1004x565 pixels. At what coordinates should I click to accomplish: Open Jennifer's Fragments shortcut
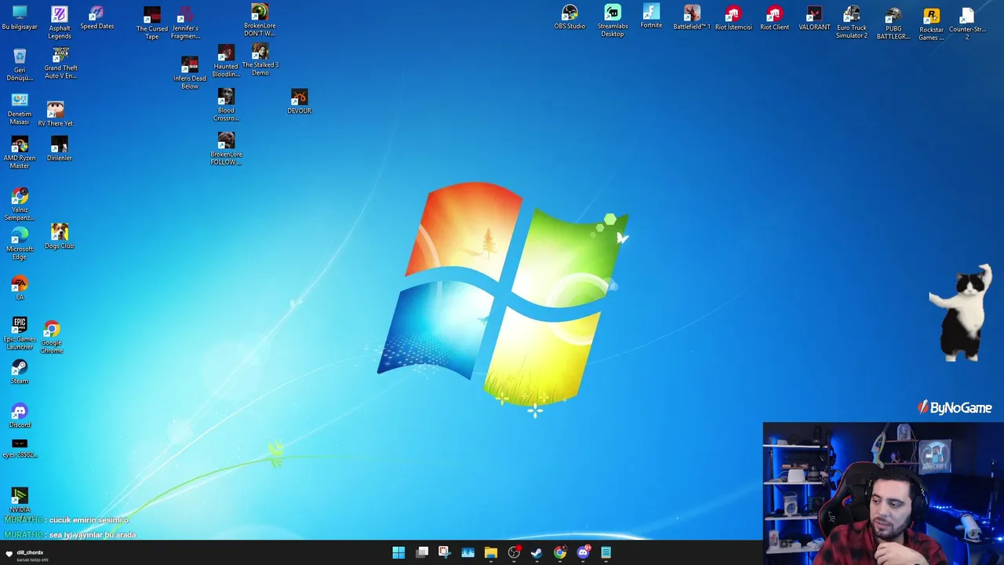pos(185,23)
